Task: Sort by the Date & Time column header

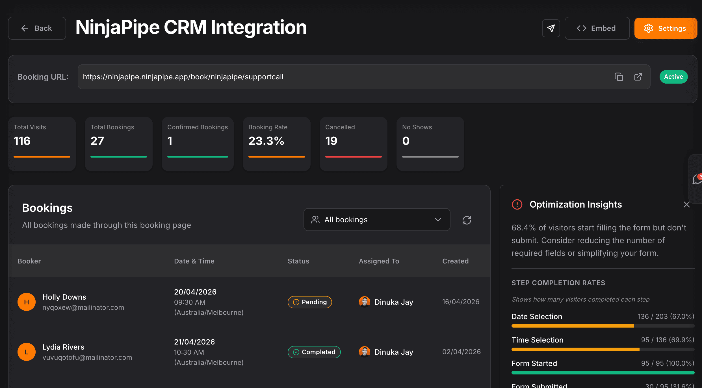Action: click(194, 261)
